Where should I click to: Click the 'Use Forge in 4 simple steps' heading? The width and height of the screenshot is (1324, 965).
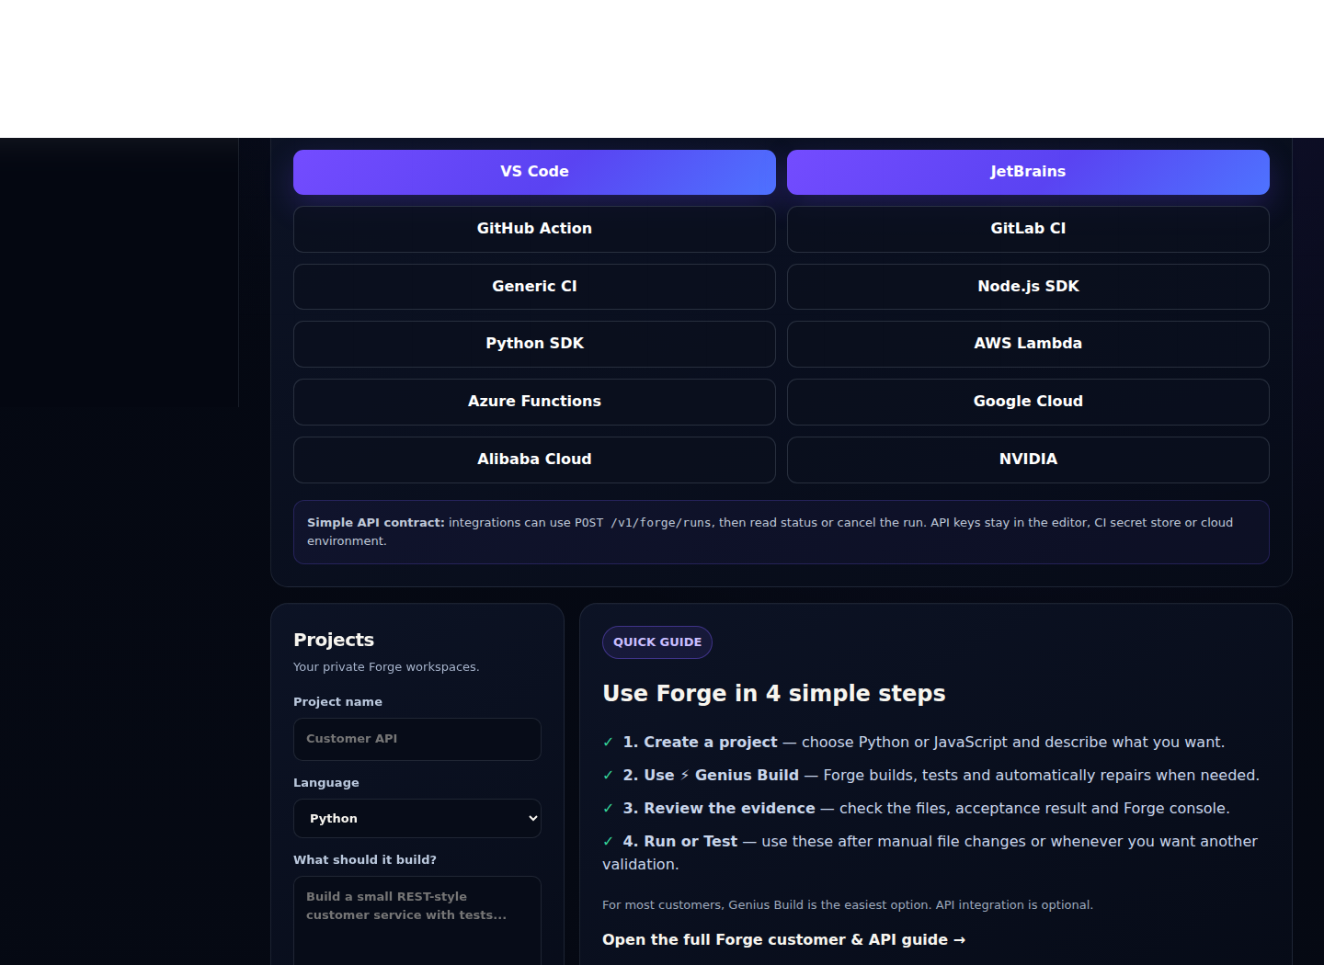click(x=774, y=693)
